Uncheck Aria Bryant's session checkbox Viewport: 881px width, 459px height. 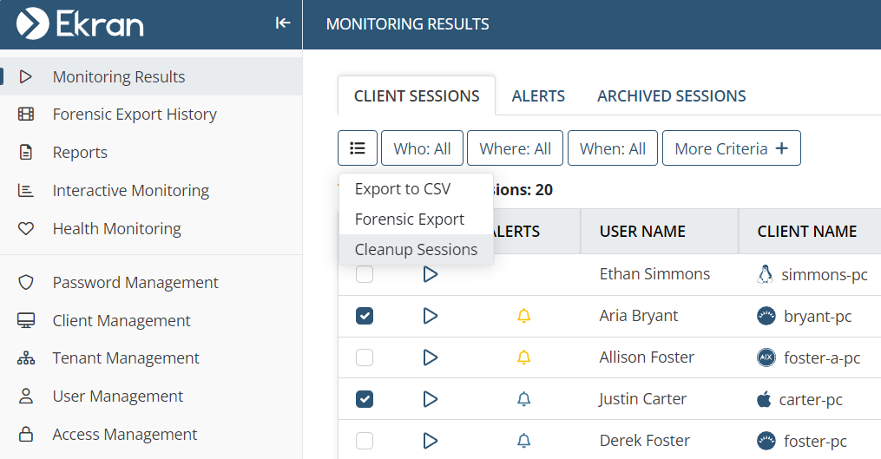pos(365,316)
